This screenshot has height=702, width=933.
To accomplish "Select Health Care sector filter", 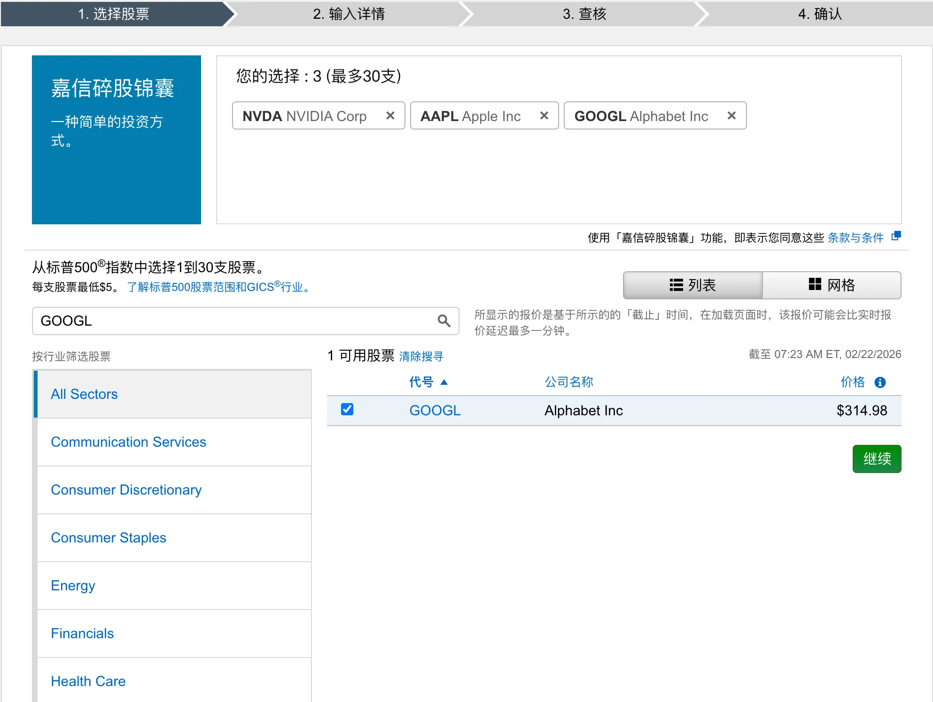I will coord(88,681).
